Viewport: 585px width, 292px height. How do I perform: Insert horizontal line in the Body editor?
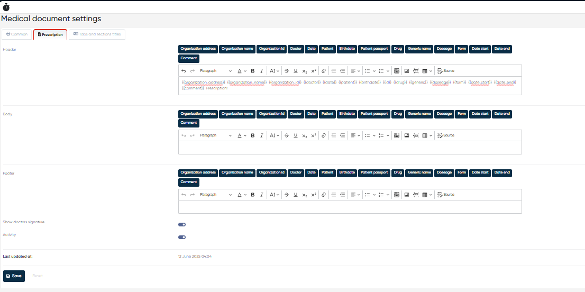click(416, 135)
